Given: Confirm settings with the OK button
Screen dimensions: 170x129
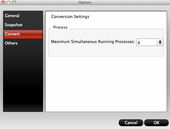Looking at the screenshot, I should coord(156,123).
